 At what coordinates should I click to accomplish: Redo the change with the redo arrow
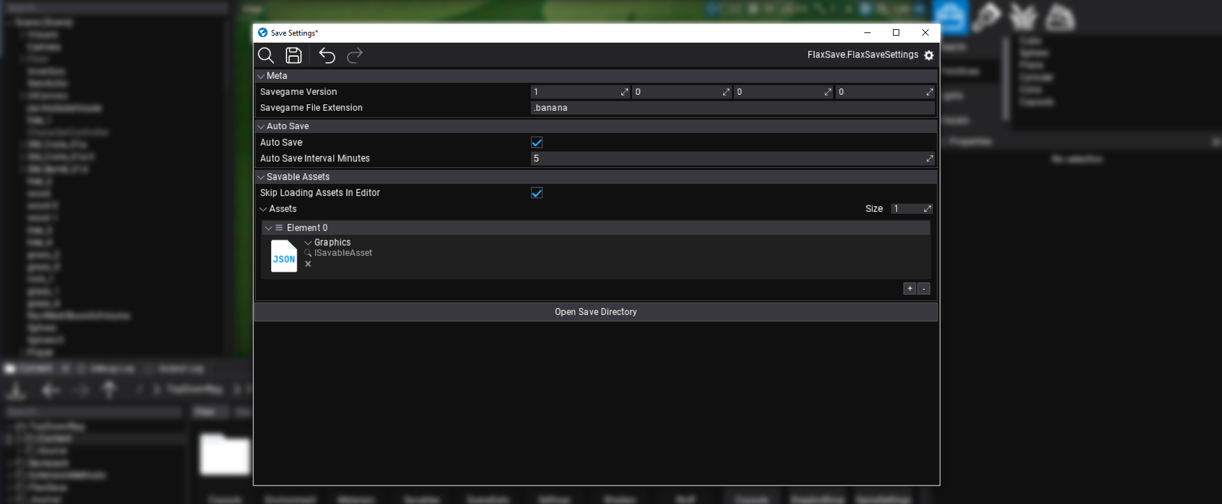point(355,55)
